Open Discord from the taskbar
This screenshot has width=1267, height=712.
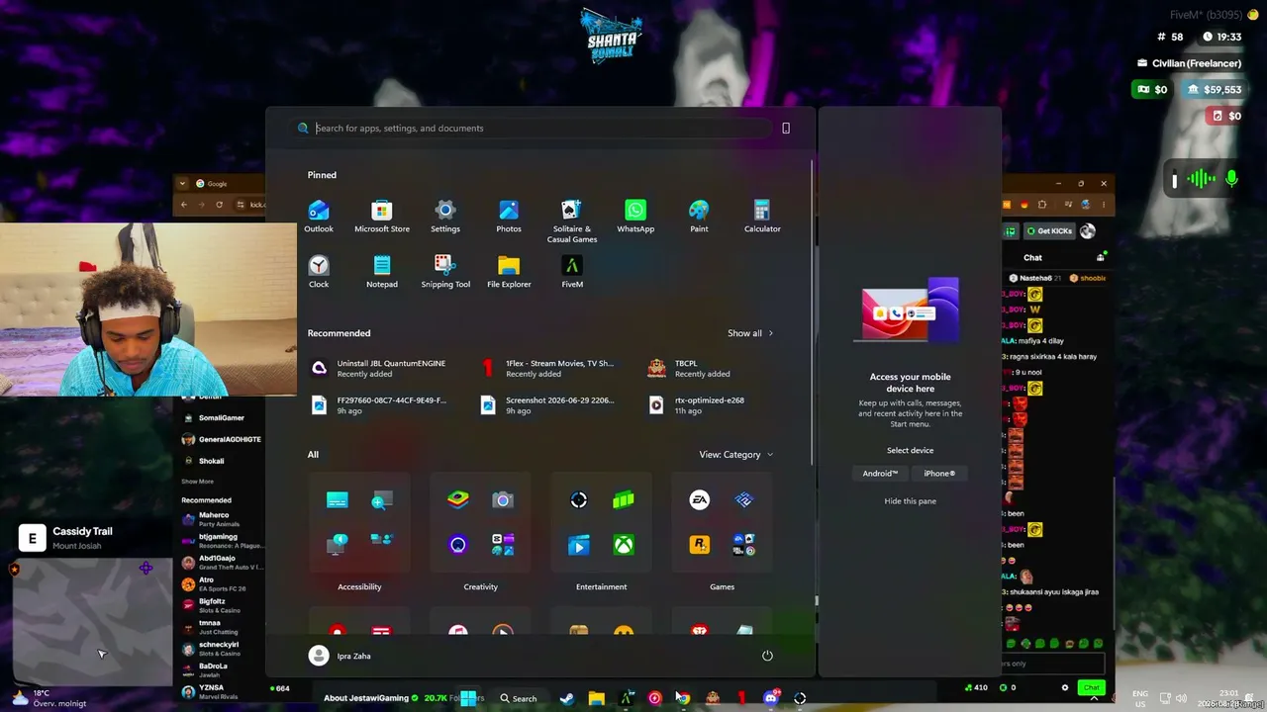pos(771,698)
